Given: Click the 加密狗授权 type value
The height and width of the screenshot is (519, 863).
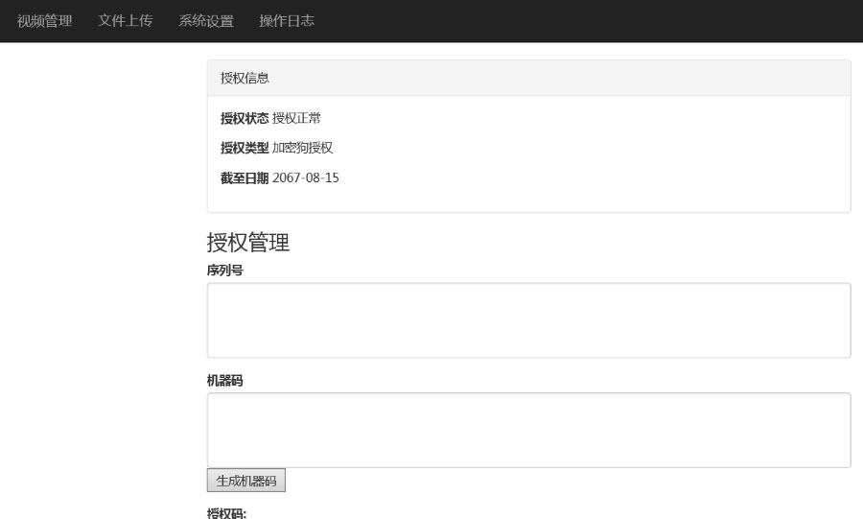Looking at the screenshot, I should (x=302, y=148).
